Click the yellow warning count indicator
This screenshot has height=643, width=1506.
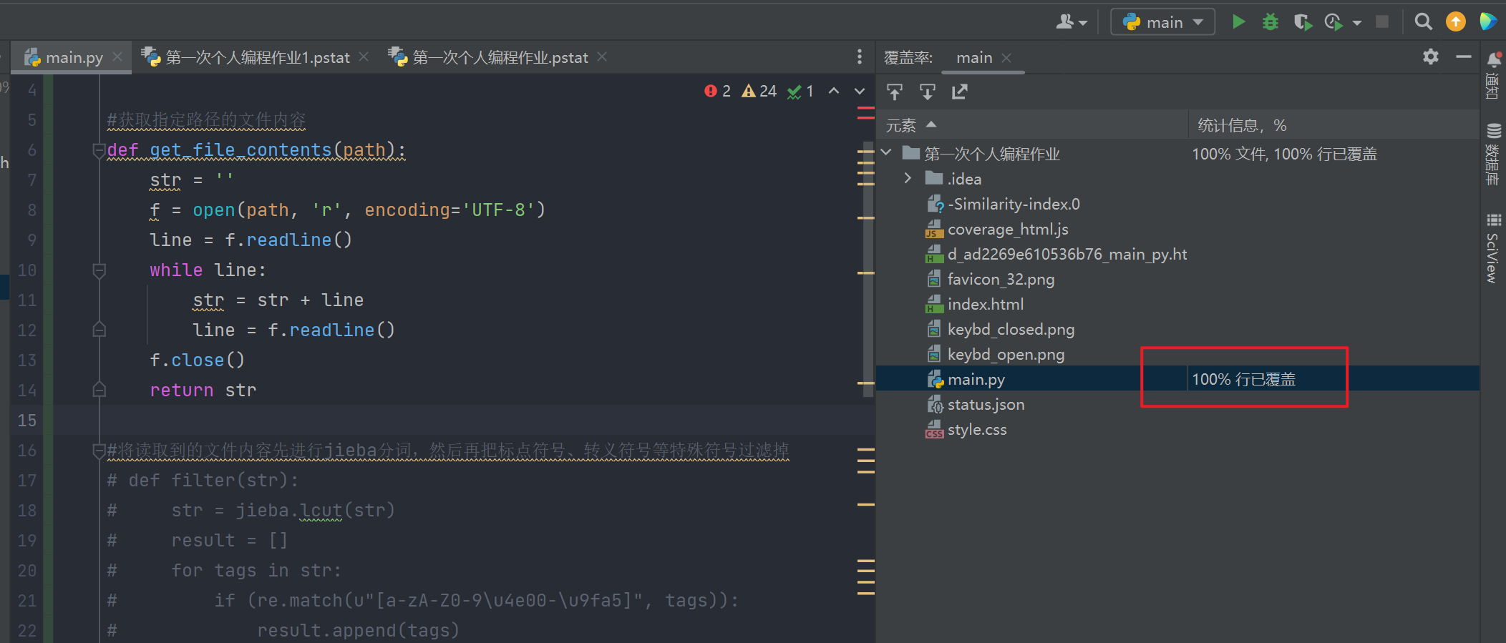tap(759, 91)
